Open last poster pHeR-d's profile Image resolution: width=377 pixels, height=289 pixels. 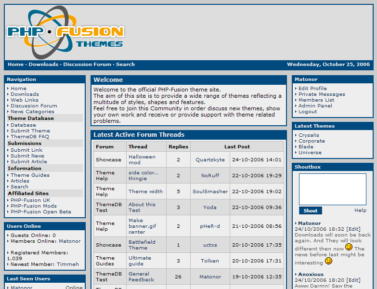coord(210,226)
